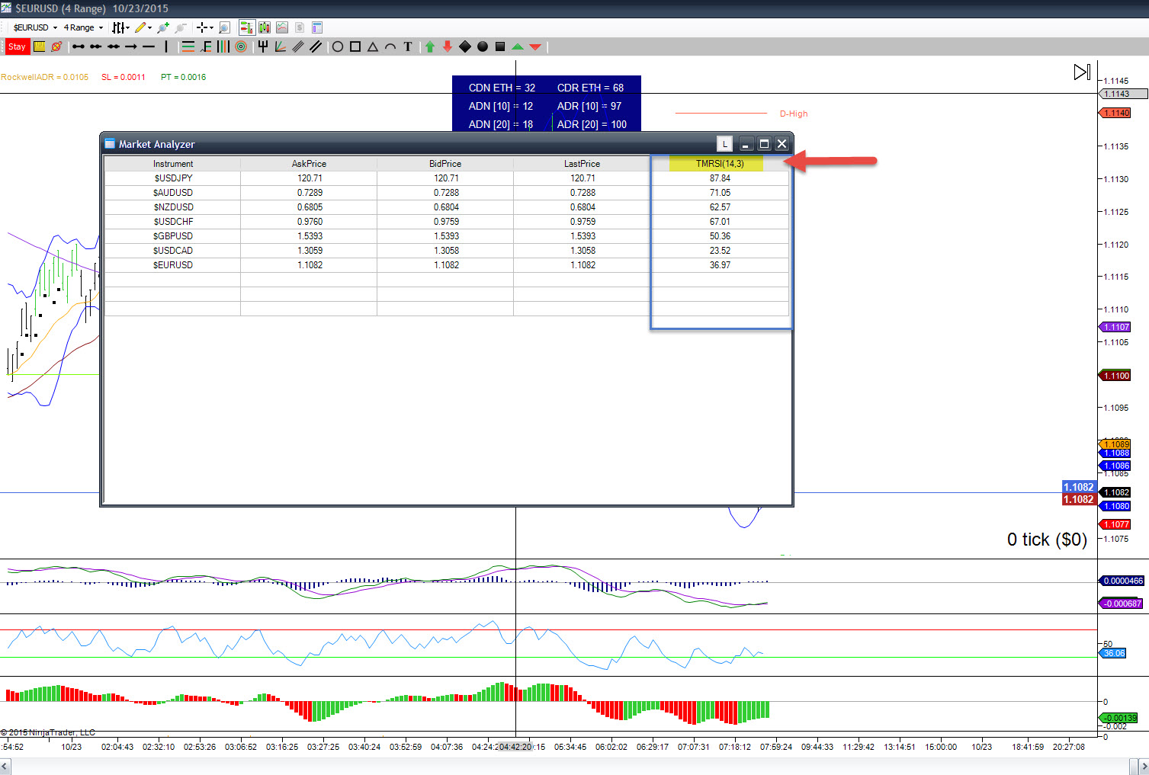Select the ellipse drawing tool
The image size is (1149, 775).
338,46
